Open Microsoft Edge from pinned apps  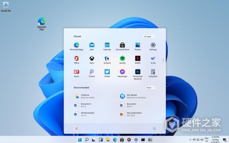76,47
